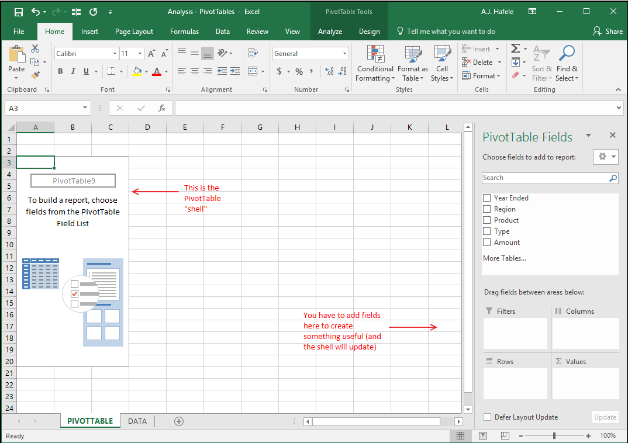
Task: Switch to the Design PivotTable tab
Action: coord(370,31)
